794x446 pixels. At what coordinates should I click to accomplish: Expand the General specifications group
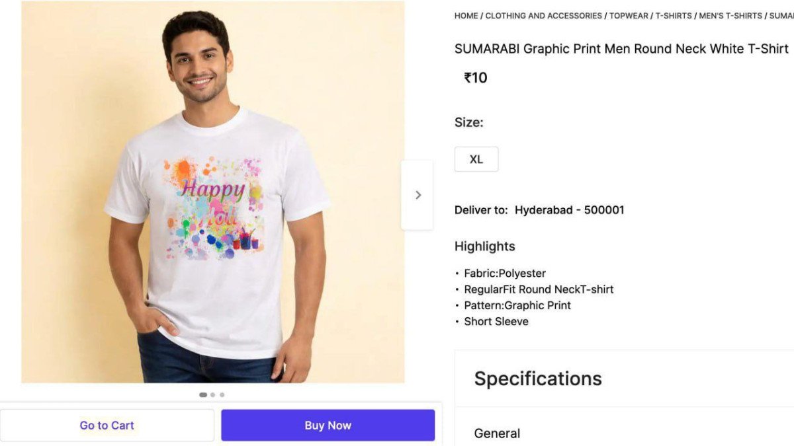(497, 433)
